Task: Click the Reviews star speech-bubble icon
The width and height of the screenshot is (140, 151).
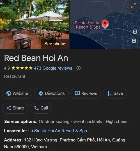Action: pos(77,93)
